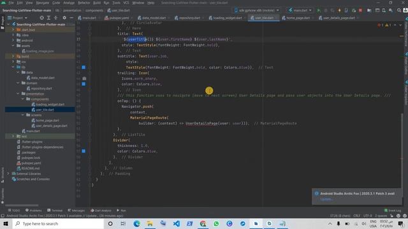Click the red Stop icon in the toolbar
The height and width of the screenshot is (229, 408).
tap(360, 10)
